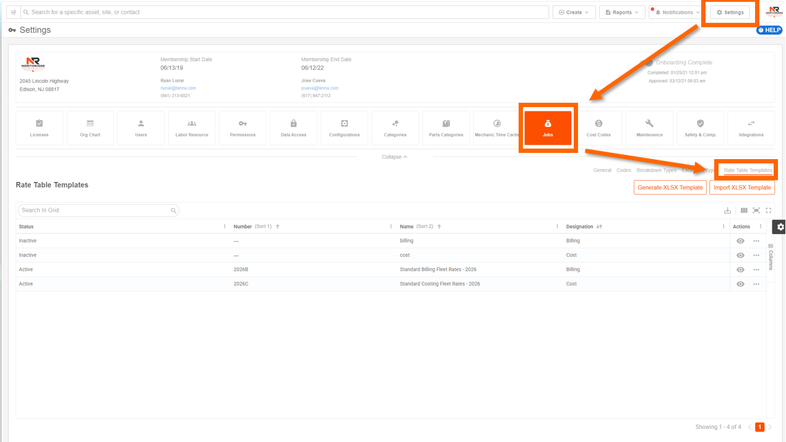View the 2026C template via eye icon
This screenshot has height=442, width=786.
coord(740,284)
